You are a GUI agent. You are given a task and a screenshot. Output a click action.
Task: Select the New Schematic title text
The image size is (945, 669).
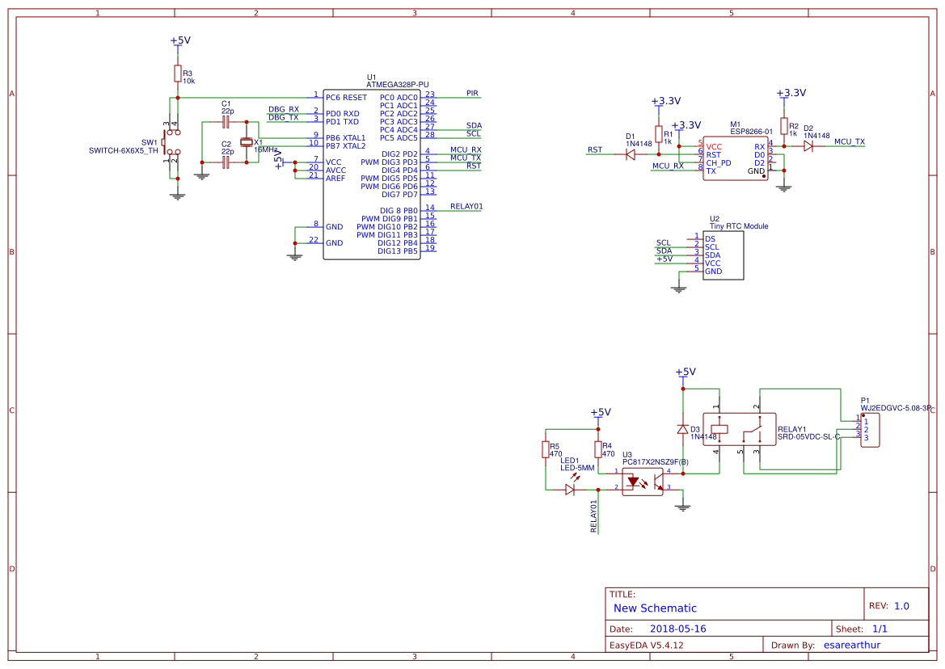[x=655, y=608]
